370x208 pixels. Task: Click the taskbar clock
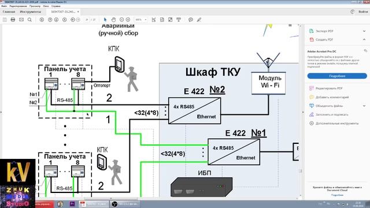pos(358,204)
